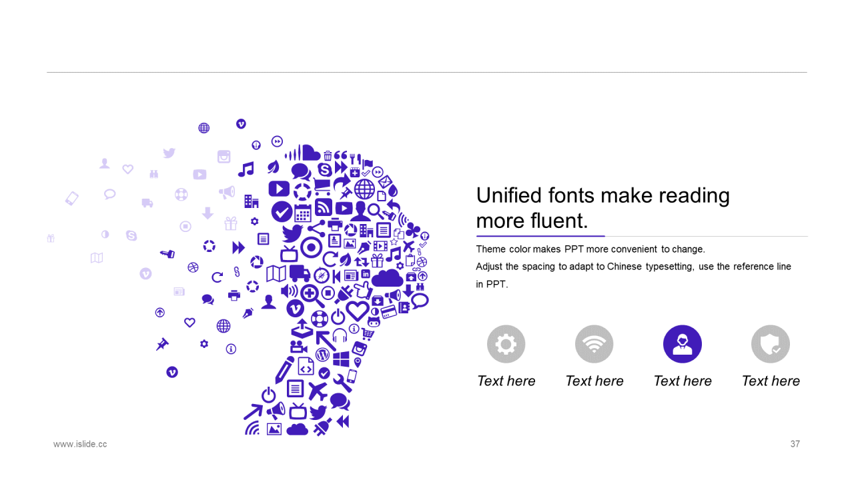This screenshot has width=854, height=480.
Task: Click the zoom-in magnifier with plus
Action: click(312, 296)
